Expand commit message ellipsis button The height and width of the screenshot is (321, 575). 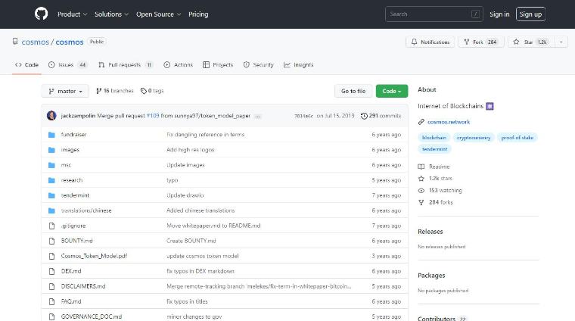pos(258,116)
